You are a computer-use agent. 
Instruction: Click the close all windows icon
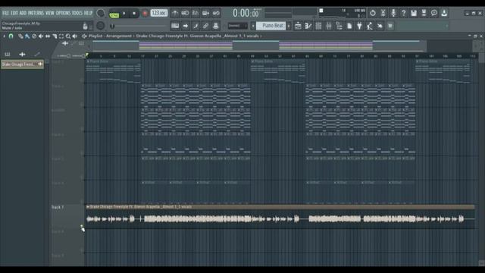[x=380, y=26]
